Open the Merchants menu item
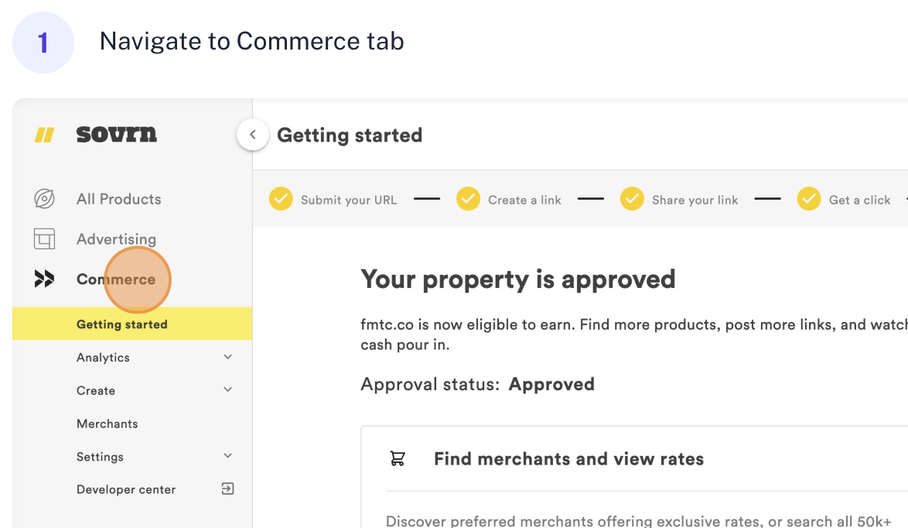Image resolution: width=908 pixels, height=528 pixels. point(107,423)
